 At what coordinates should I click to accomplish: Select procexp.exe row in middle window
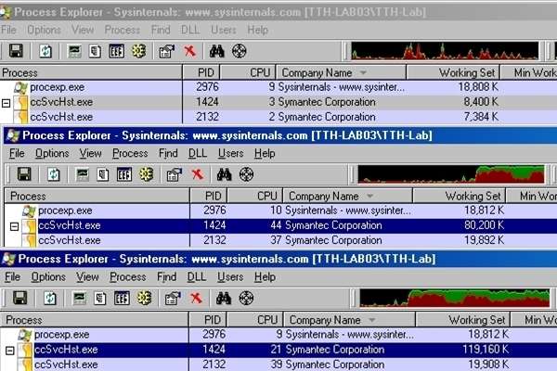pyautogui.click(x=280, y=211)
